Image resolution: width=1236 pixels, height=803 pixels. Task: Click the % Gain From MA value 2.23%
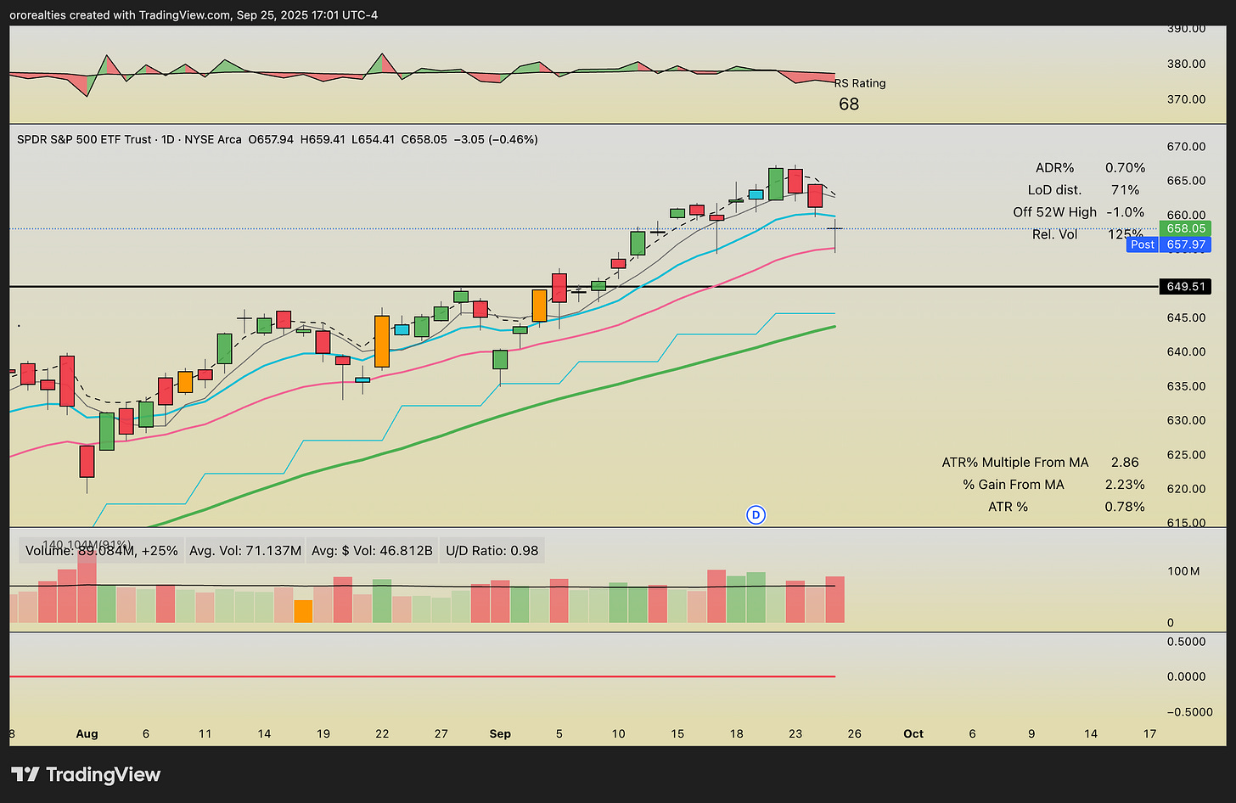(1125, 485)
